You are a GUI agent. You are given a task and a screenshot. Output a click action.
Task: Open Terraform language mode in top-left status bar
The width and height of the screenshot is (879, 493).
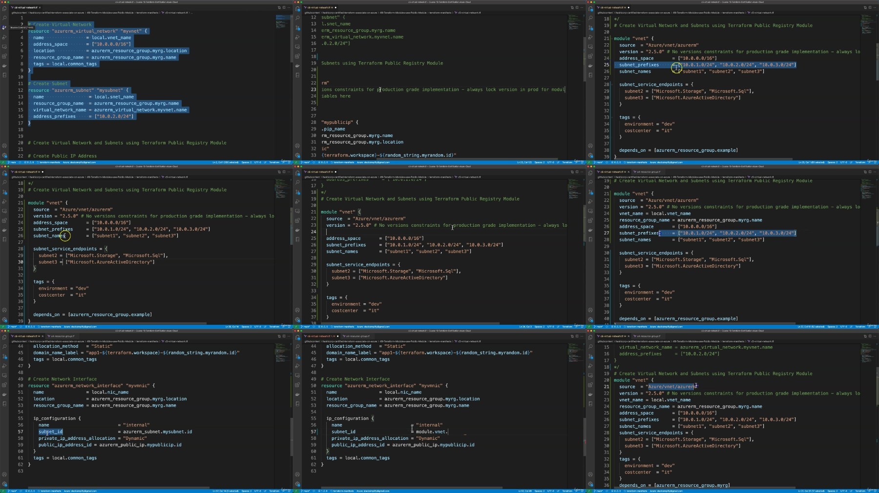pyautogui.click(x=274, y=162)
